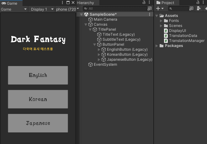Open the Project create plus menu
Screen dimensions: 207x144
click(160, 8)
